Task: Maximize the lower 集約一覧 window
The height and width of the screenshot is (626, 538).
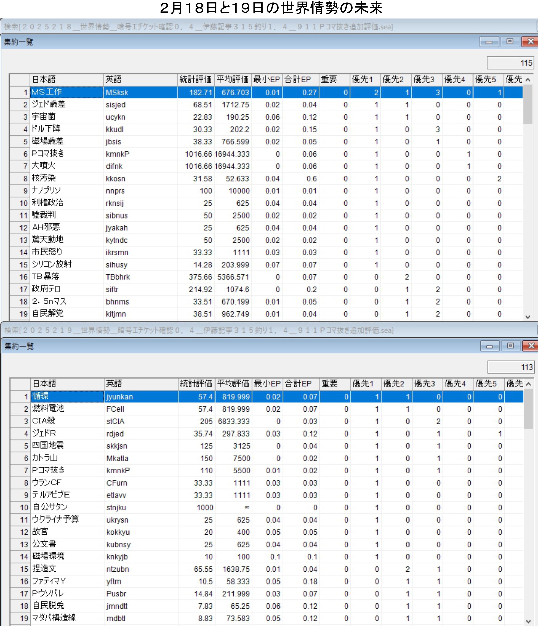Action: [511, 346]
